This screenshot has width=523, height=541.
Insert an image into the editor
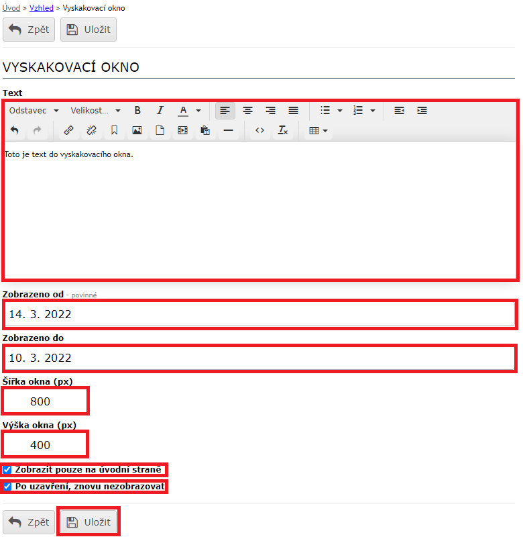pos(137,131)
